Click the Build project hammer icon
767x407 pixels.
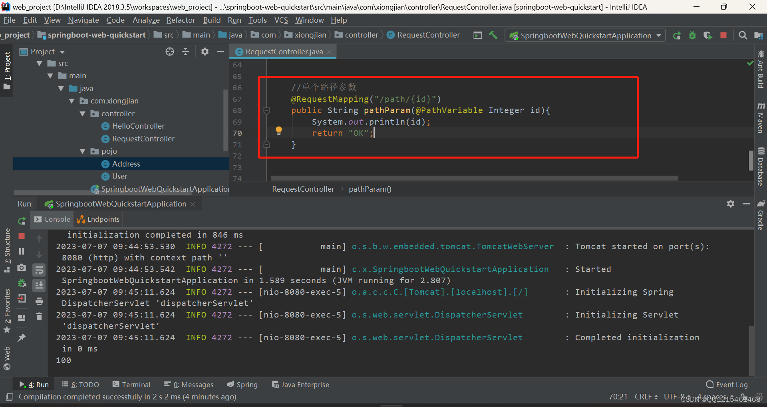(493, 35)
